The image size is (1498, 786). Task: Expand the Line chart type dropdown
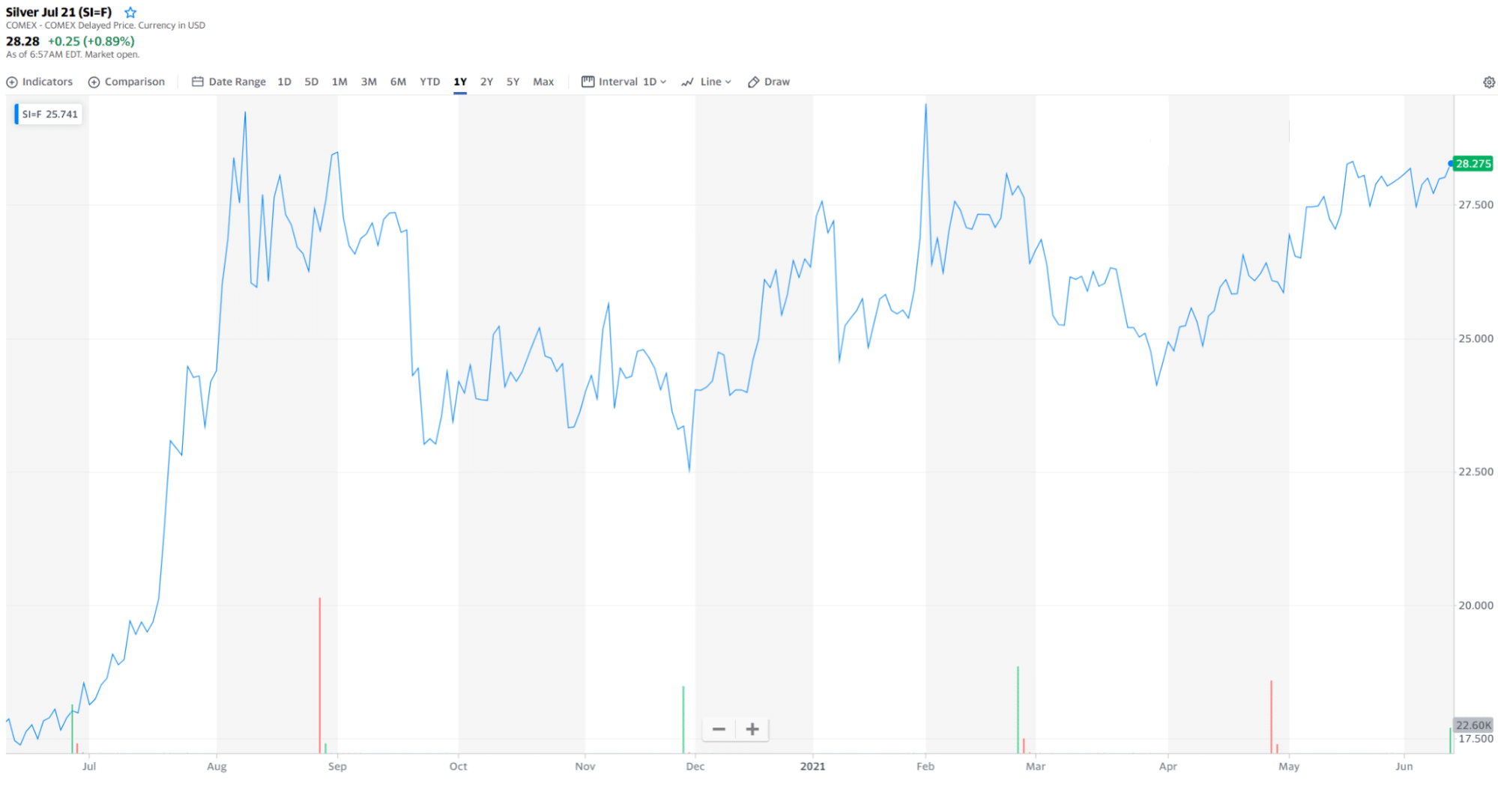(706, 82)
